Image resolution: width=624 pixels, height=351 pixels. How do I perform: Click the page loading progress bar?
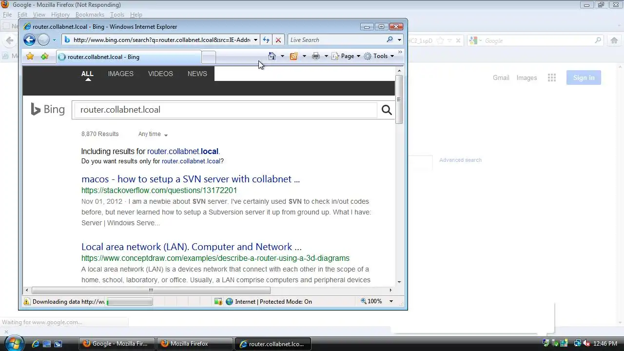point(129,302)
